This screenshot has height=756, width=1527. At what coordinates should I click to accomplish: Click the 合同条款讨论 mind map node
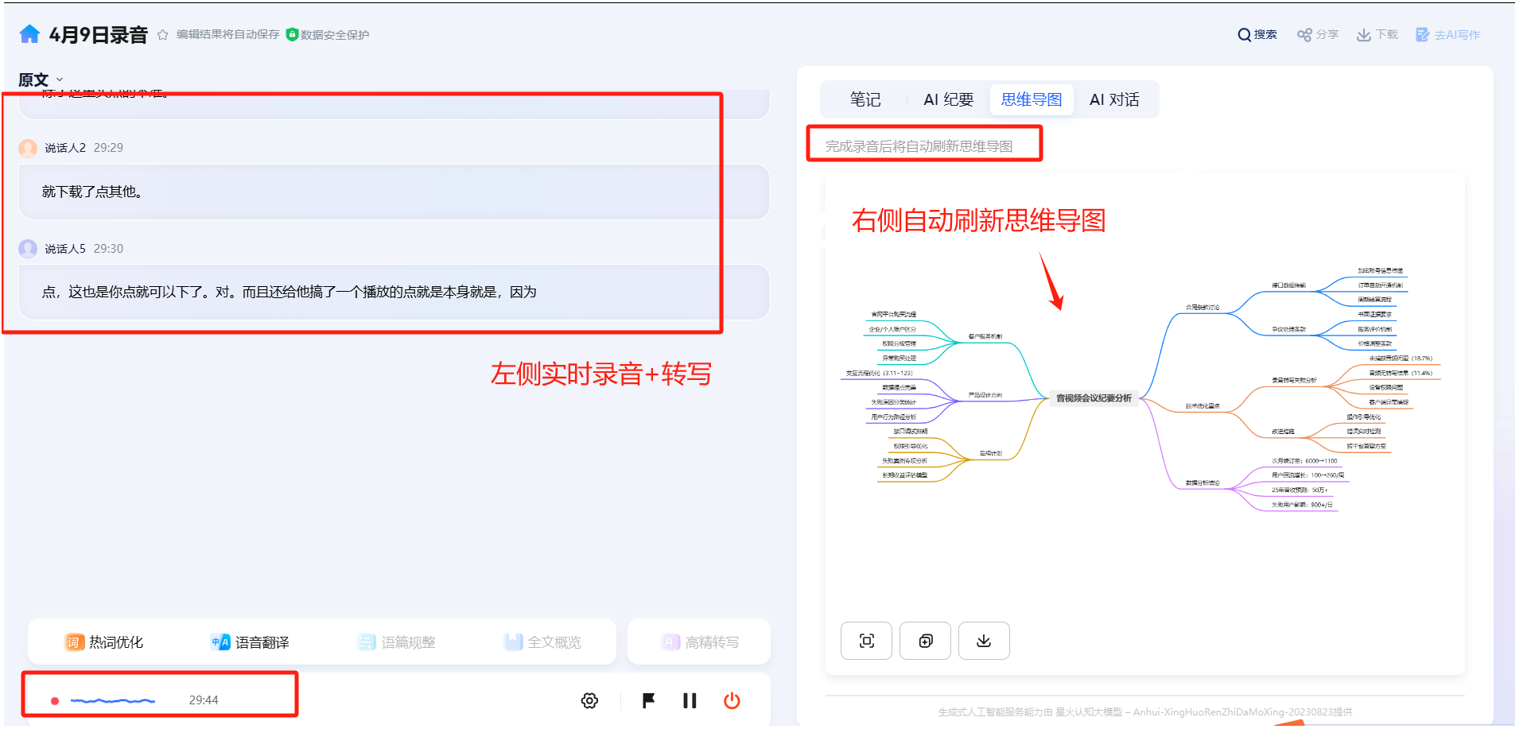pyautogui.click(x=1203, y=307)
